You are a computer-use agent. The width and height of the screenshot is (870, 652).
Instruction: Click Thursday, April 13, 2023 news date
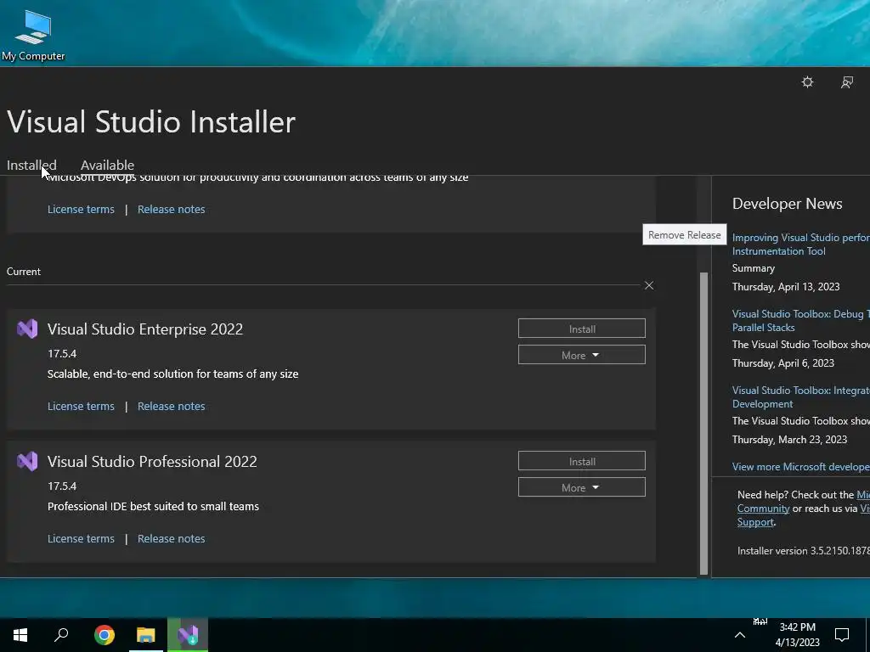786,287
